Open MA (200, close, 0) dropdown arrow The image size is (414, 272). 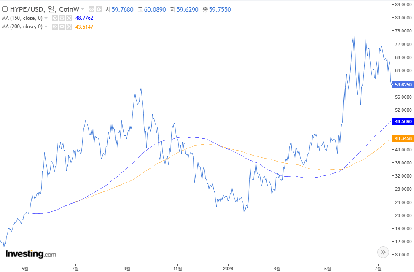tap(46, 27)
